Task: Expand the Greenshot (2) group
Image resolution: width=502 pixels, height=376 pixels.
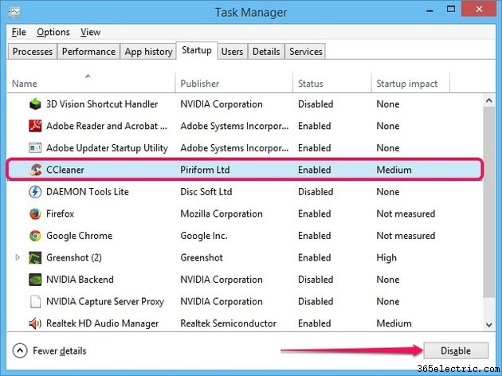Action: tap(18, 257)
